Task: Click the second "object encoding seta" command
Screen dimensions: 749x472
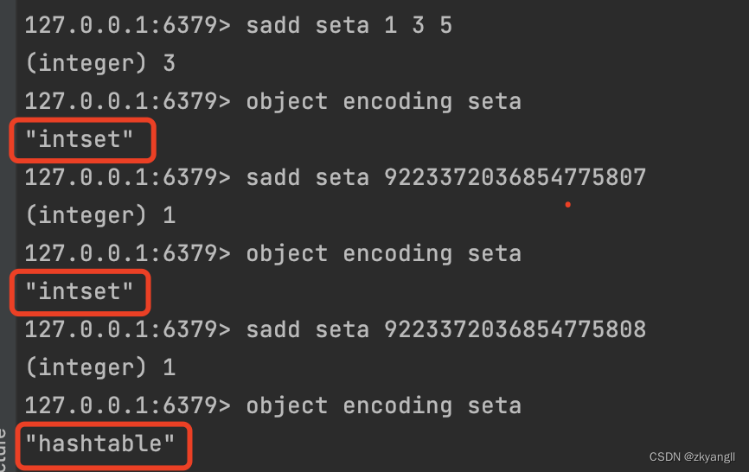Action: point(383,253)
